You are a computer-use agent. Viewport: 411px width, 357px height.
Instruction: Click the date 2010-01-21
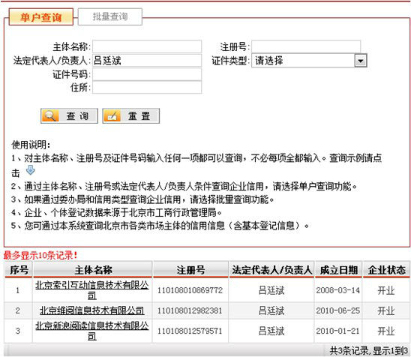coord(337,331)
